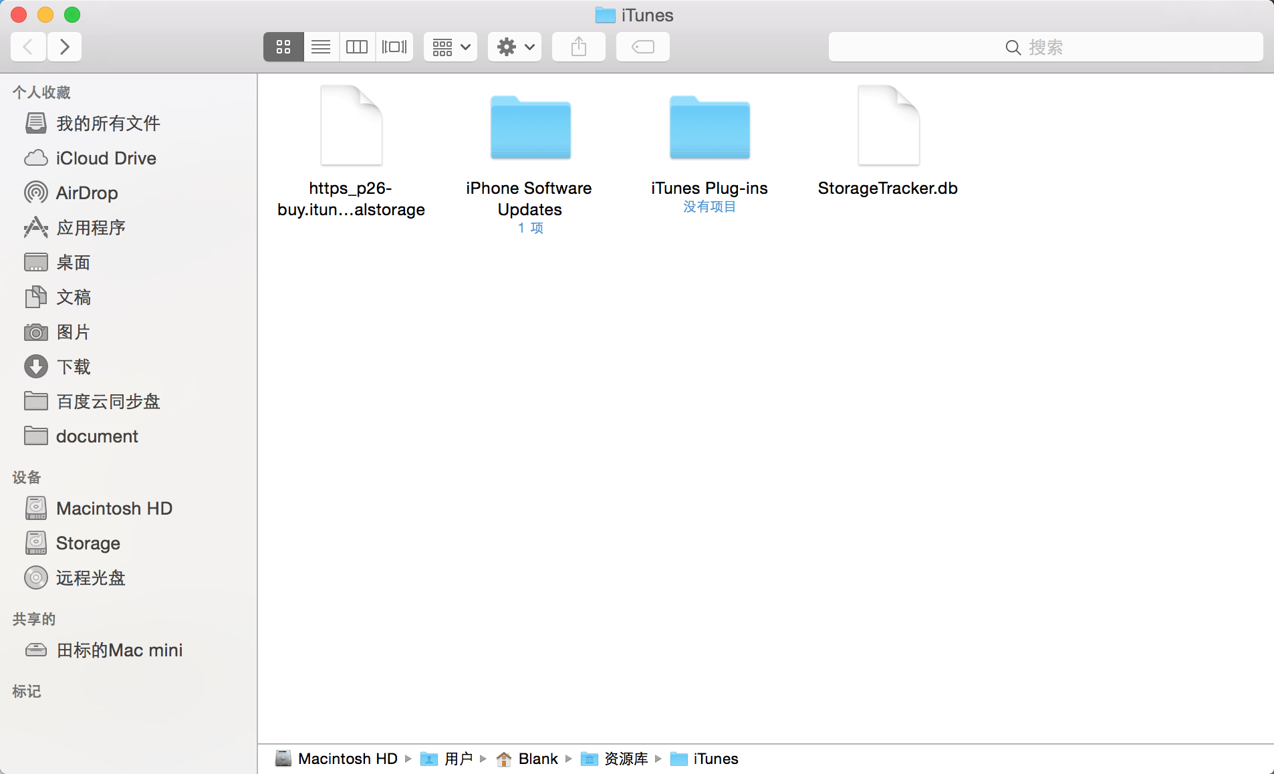
Task: Open the arrange items dropdown
Action: tap(451, 47)
